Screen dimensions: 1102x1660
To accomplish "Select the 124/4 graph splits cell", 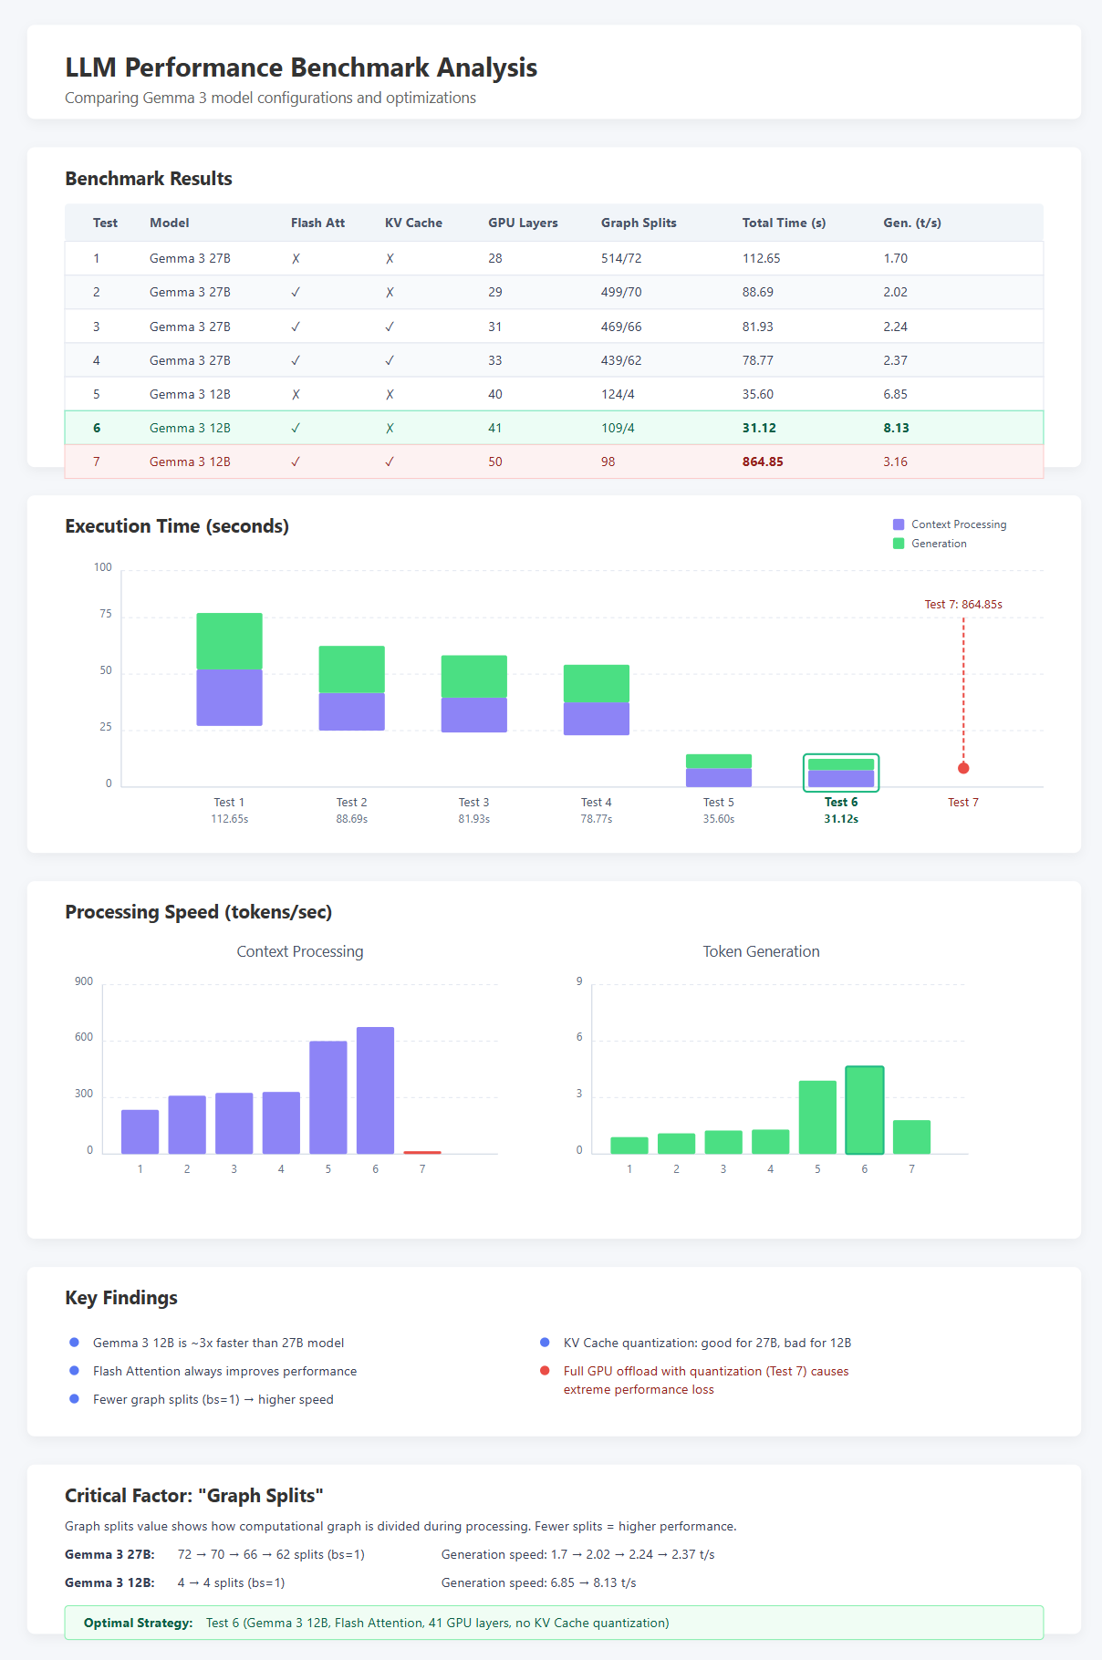I will [618, 394].
